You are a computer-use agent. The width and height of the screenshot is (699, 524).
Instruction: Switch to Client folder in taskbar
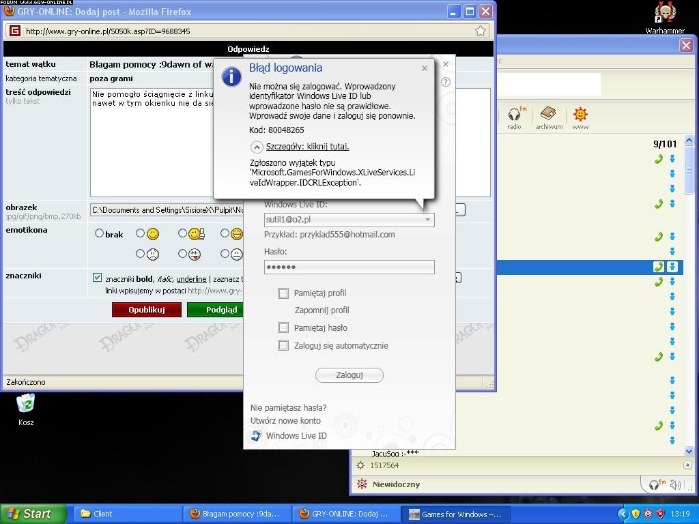pyautogui.click(x=128, y=514)
